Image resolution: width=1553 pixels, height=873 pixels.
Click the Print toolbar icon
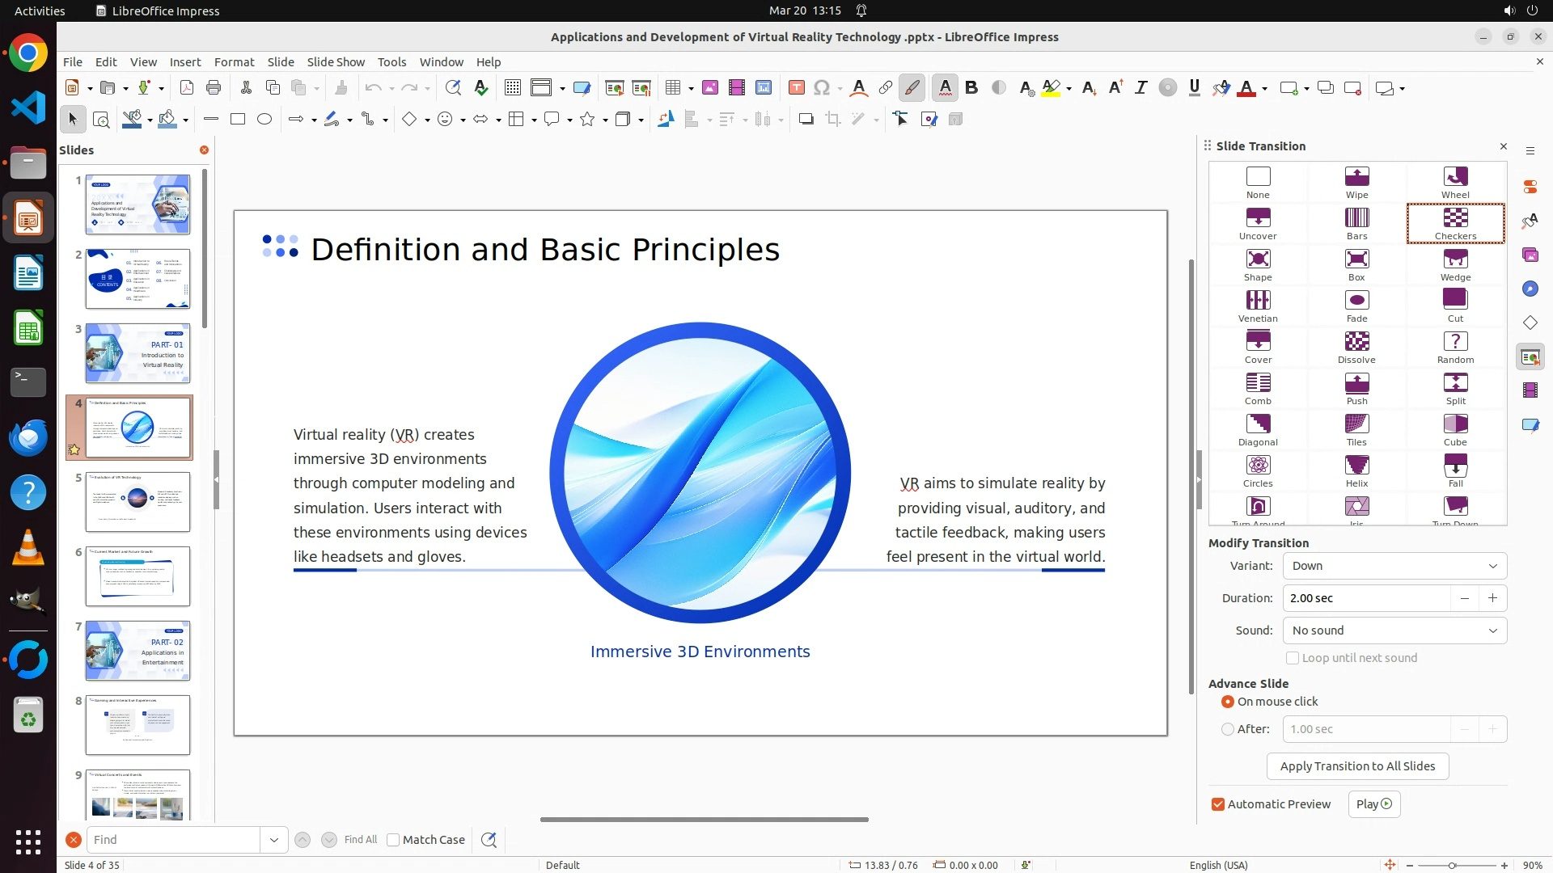point(214,88)
